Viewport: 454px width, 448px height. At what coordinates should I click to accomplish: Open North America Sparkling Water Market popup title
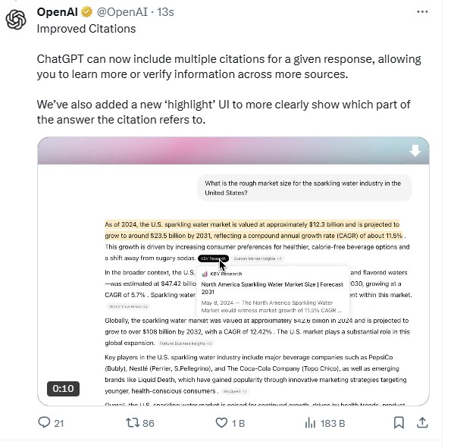272,288
